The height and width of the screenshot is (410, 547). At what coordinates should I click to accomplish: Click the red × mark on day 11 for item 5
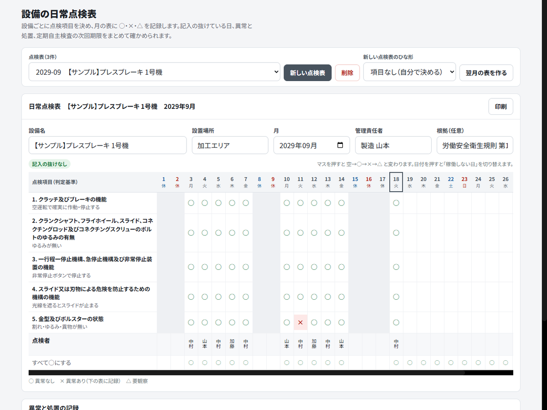300,323
